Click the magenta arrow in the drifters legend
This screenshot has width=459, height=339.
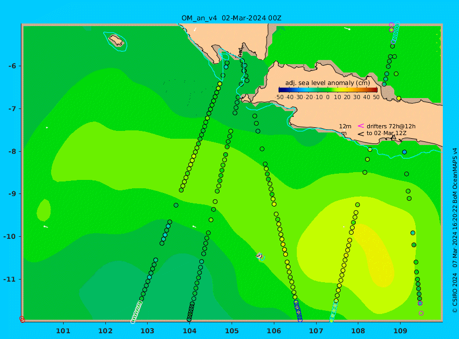[x=361, y=126]
